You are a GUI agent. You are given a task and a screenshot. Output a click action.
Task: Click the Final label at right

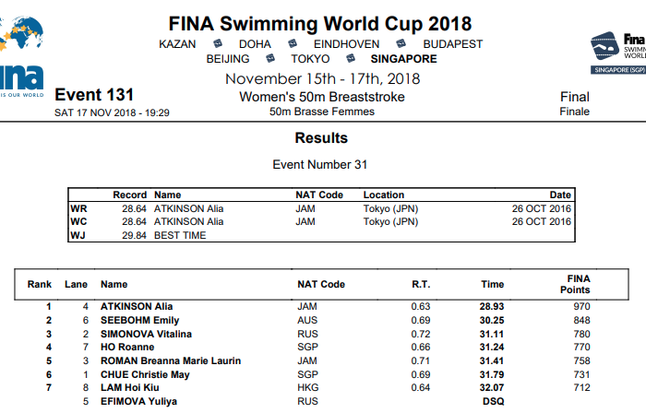click(x=575, y=97)
